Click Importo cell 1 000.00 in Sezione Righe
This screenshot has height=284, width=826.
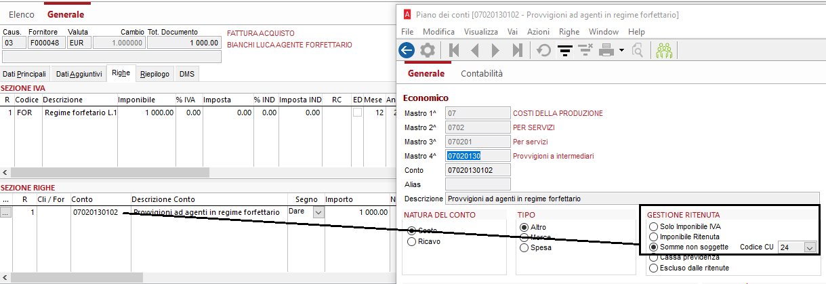point(356,213)
